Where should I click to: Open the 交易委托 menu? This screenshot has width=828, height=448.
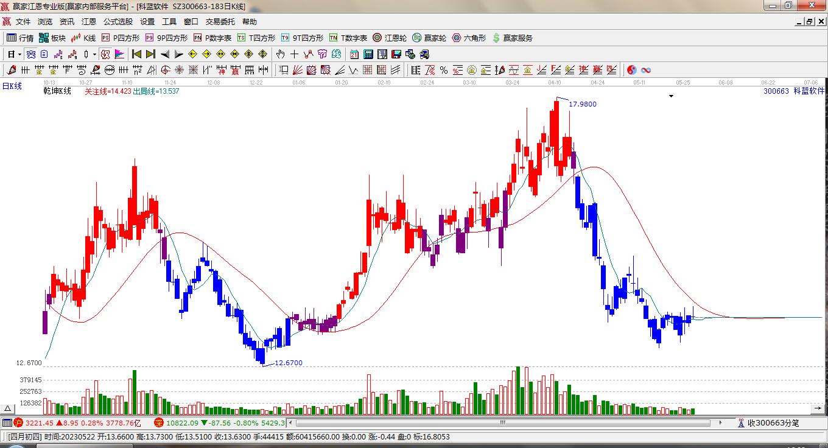click(x=220, y=21)
